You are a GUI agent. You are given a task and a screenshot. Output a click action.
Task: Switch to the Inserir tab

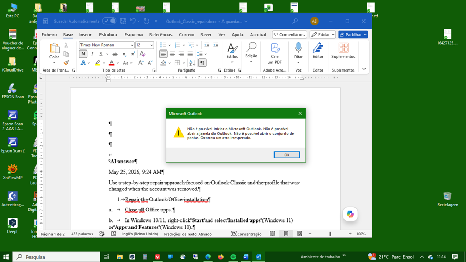[x=85, y=35]
